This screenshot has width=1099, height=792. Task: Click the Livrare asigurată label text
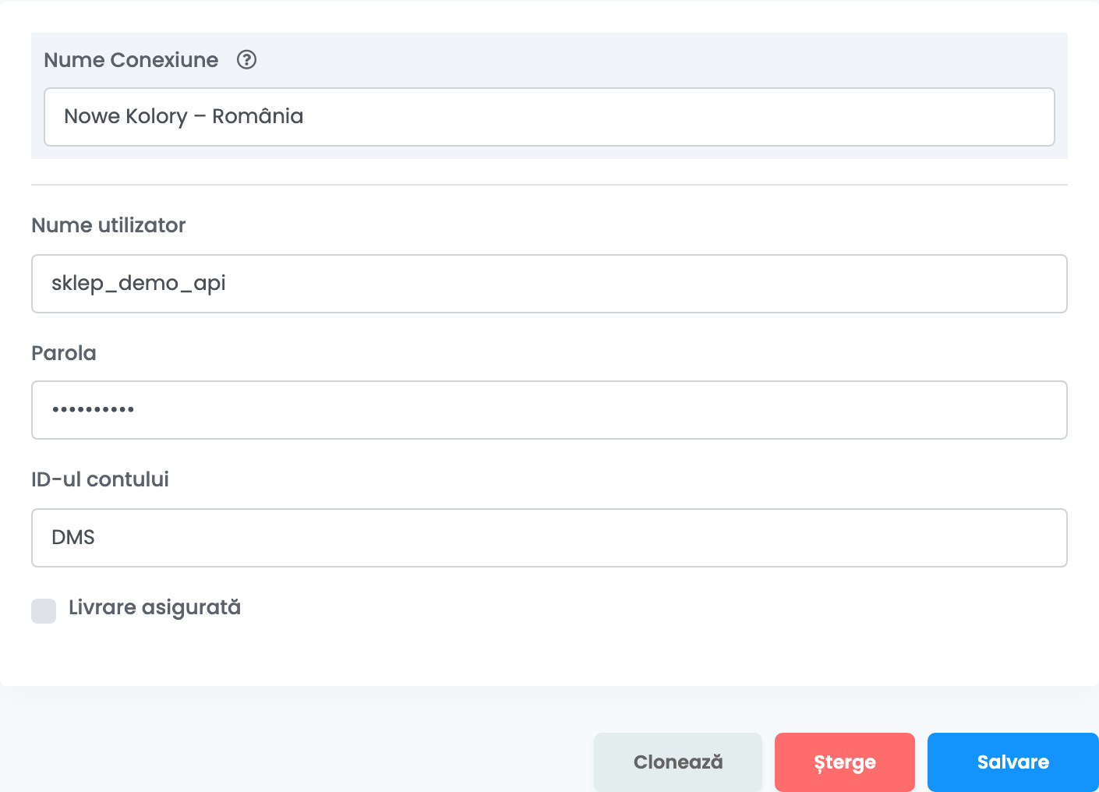[154, 608]
